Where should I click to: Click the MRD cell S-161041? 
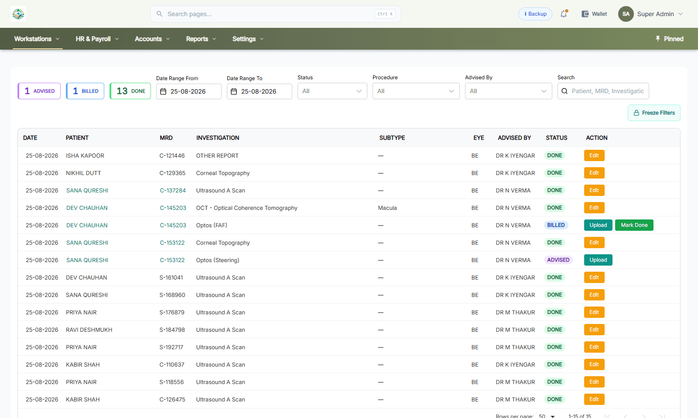tap(171, 277)
